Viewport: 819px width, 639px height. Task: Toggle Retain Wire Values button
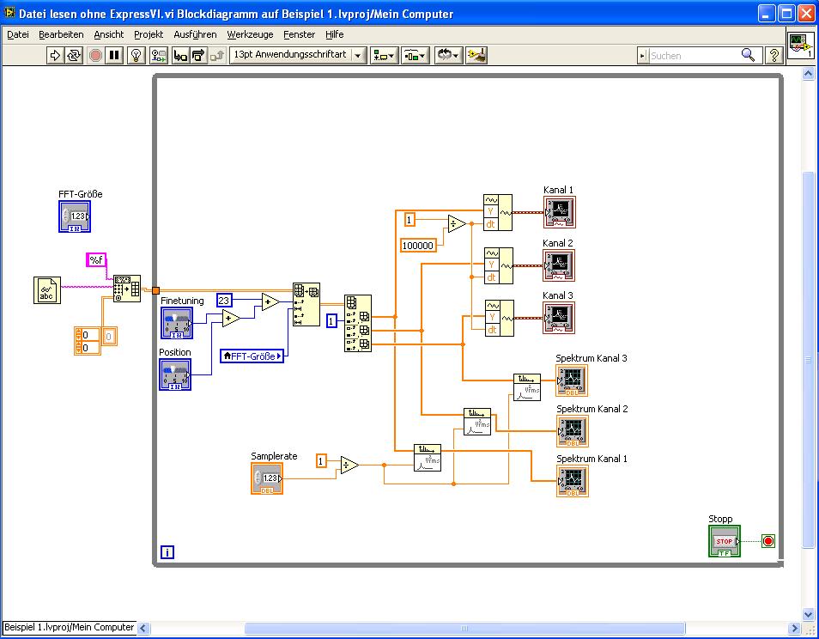coord(158,55)
